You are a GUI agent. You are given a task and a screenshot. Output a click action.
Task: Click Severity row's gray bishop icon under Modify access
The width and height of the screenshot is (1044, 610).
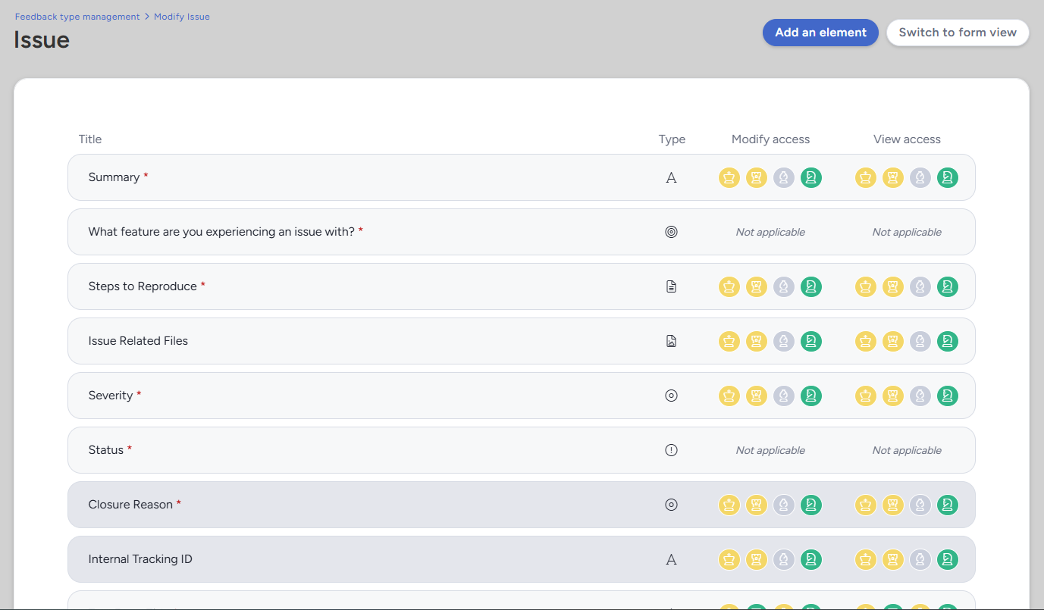coord(784,396)
